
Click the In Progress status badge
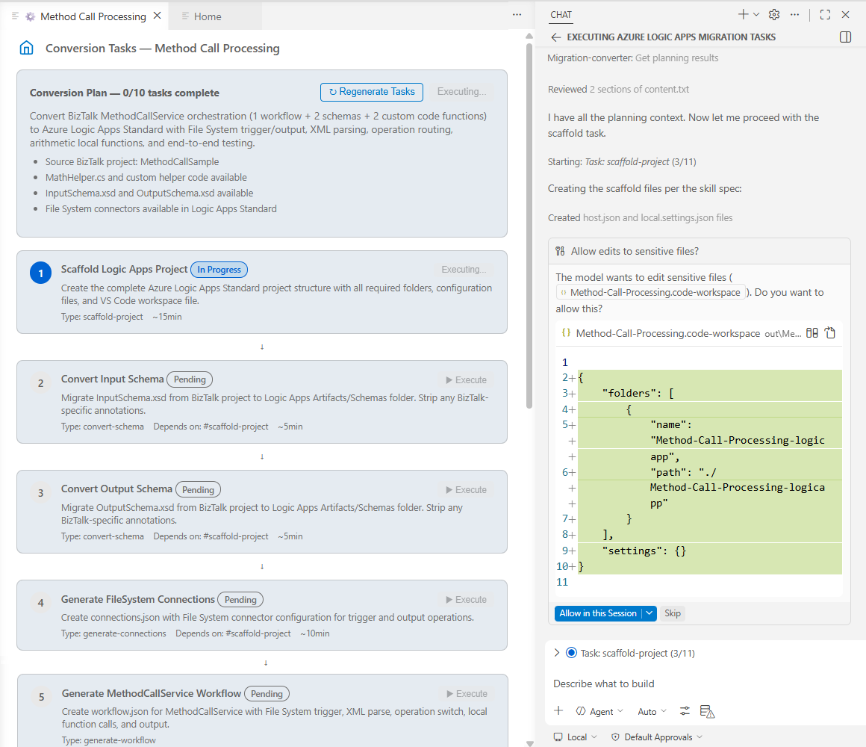219,270
